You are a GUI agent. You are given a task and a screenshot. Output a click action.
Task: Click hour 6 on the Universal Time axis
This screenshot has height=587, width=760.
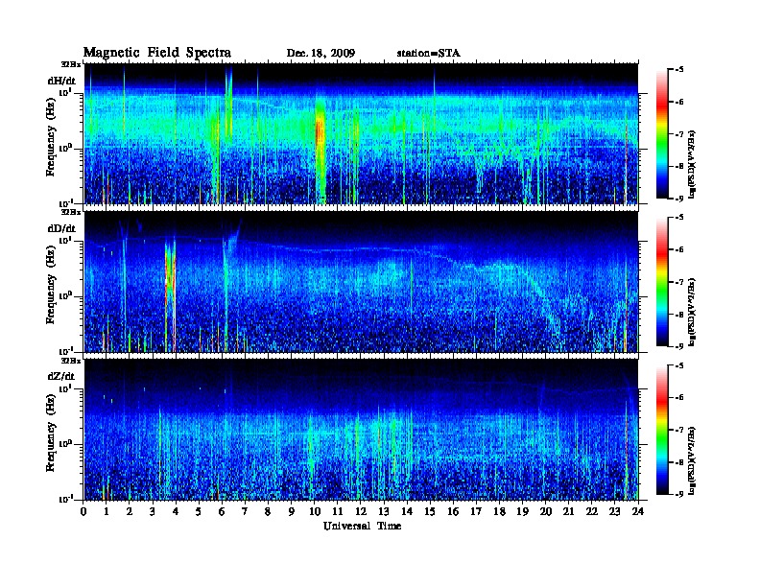tap(222, 511)
